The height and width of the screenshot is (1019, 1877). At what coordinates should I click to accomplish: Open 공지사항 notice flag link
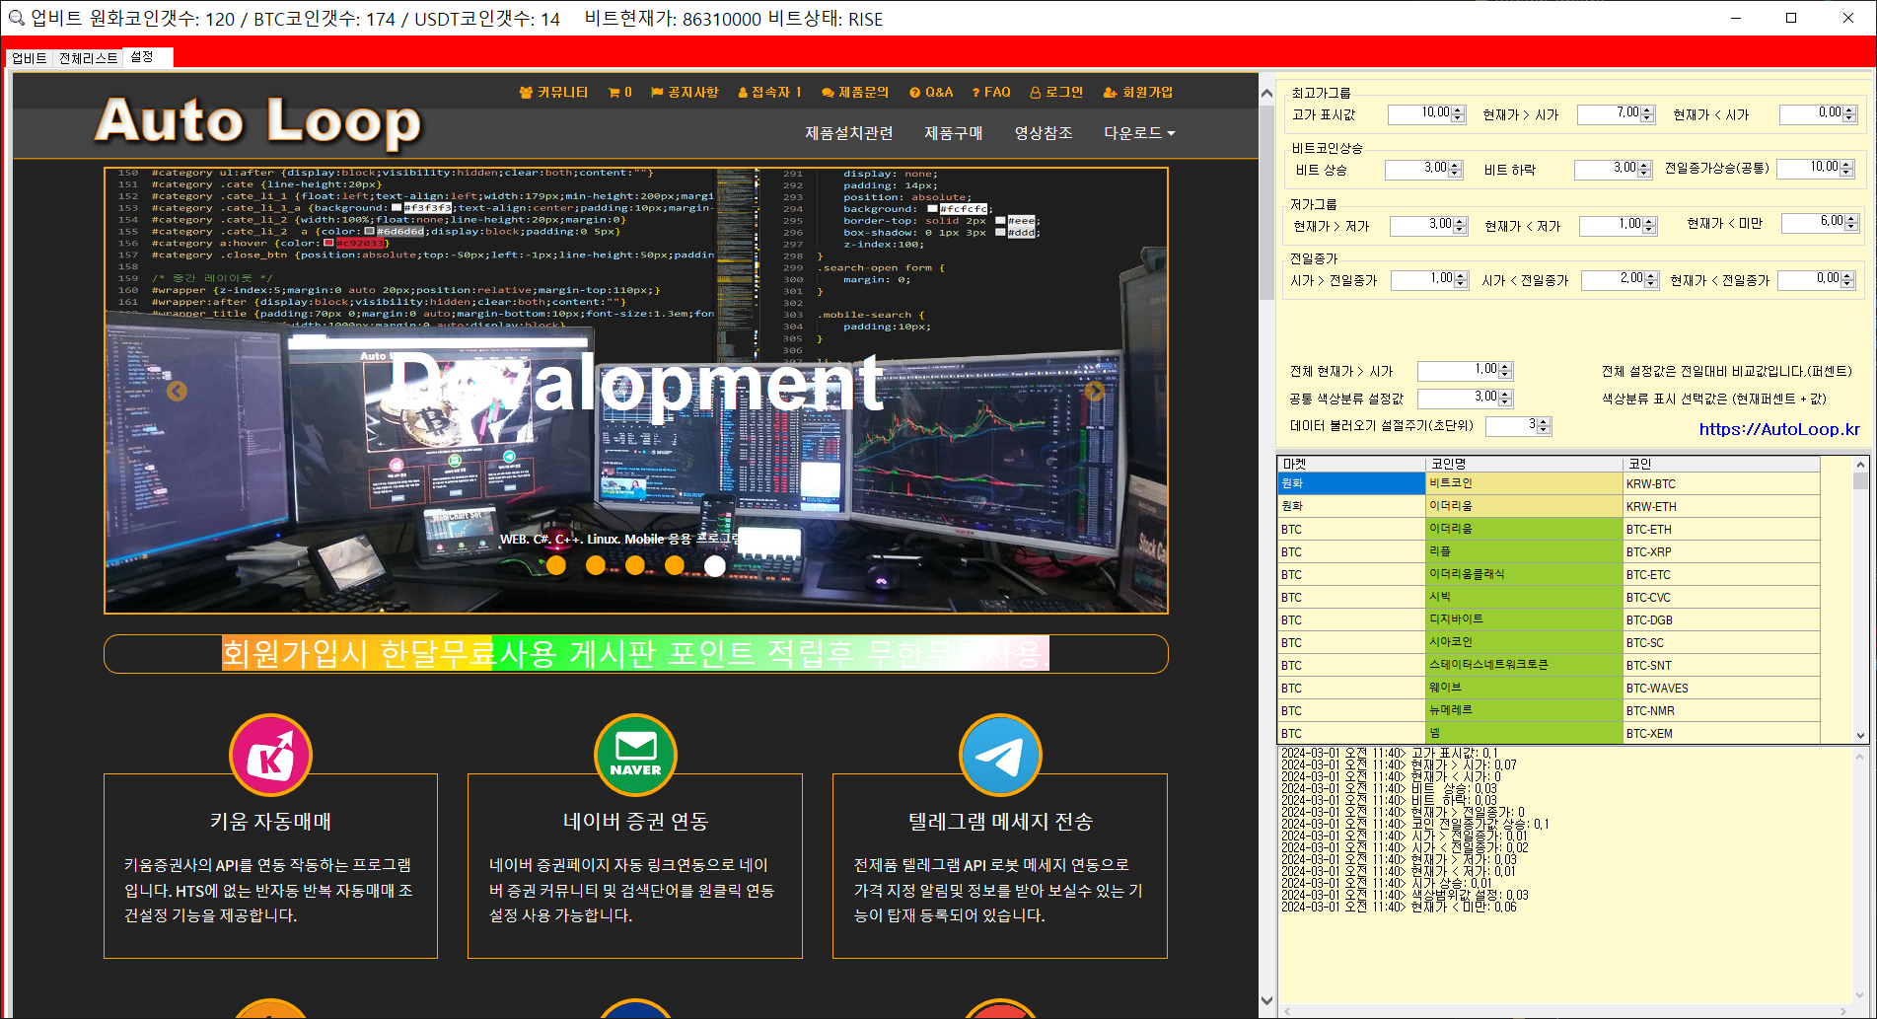coord(685,92)
